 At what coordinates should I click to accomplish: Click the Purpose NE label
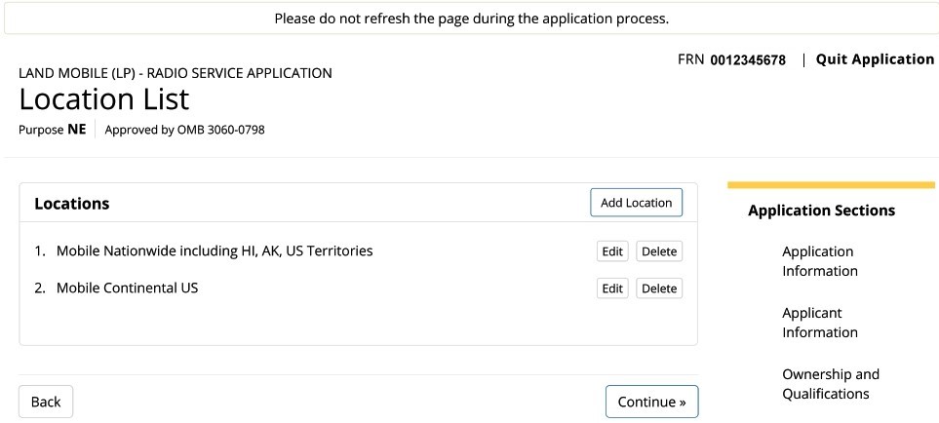pos(53,130)
